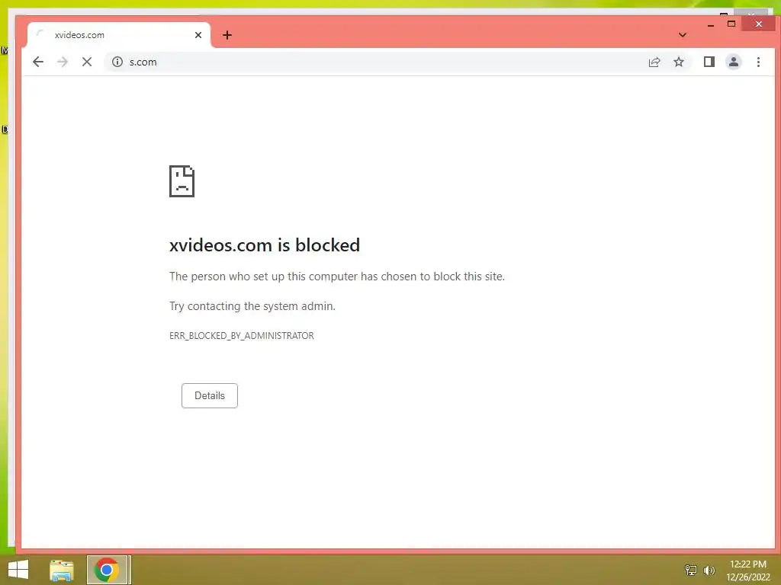Expand the tab search dropdown

click(x=683, y=35)
